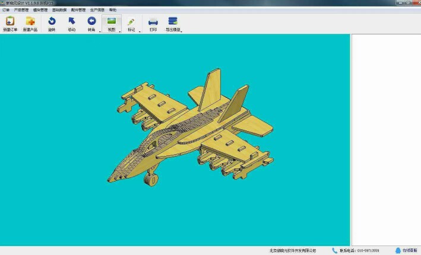
Task: Click the 在线客服 link
Action: point(410,250)
